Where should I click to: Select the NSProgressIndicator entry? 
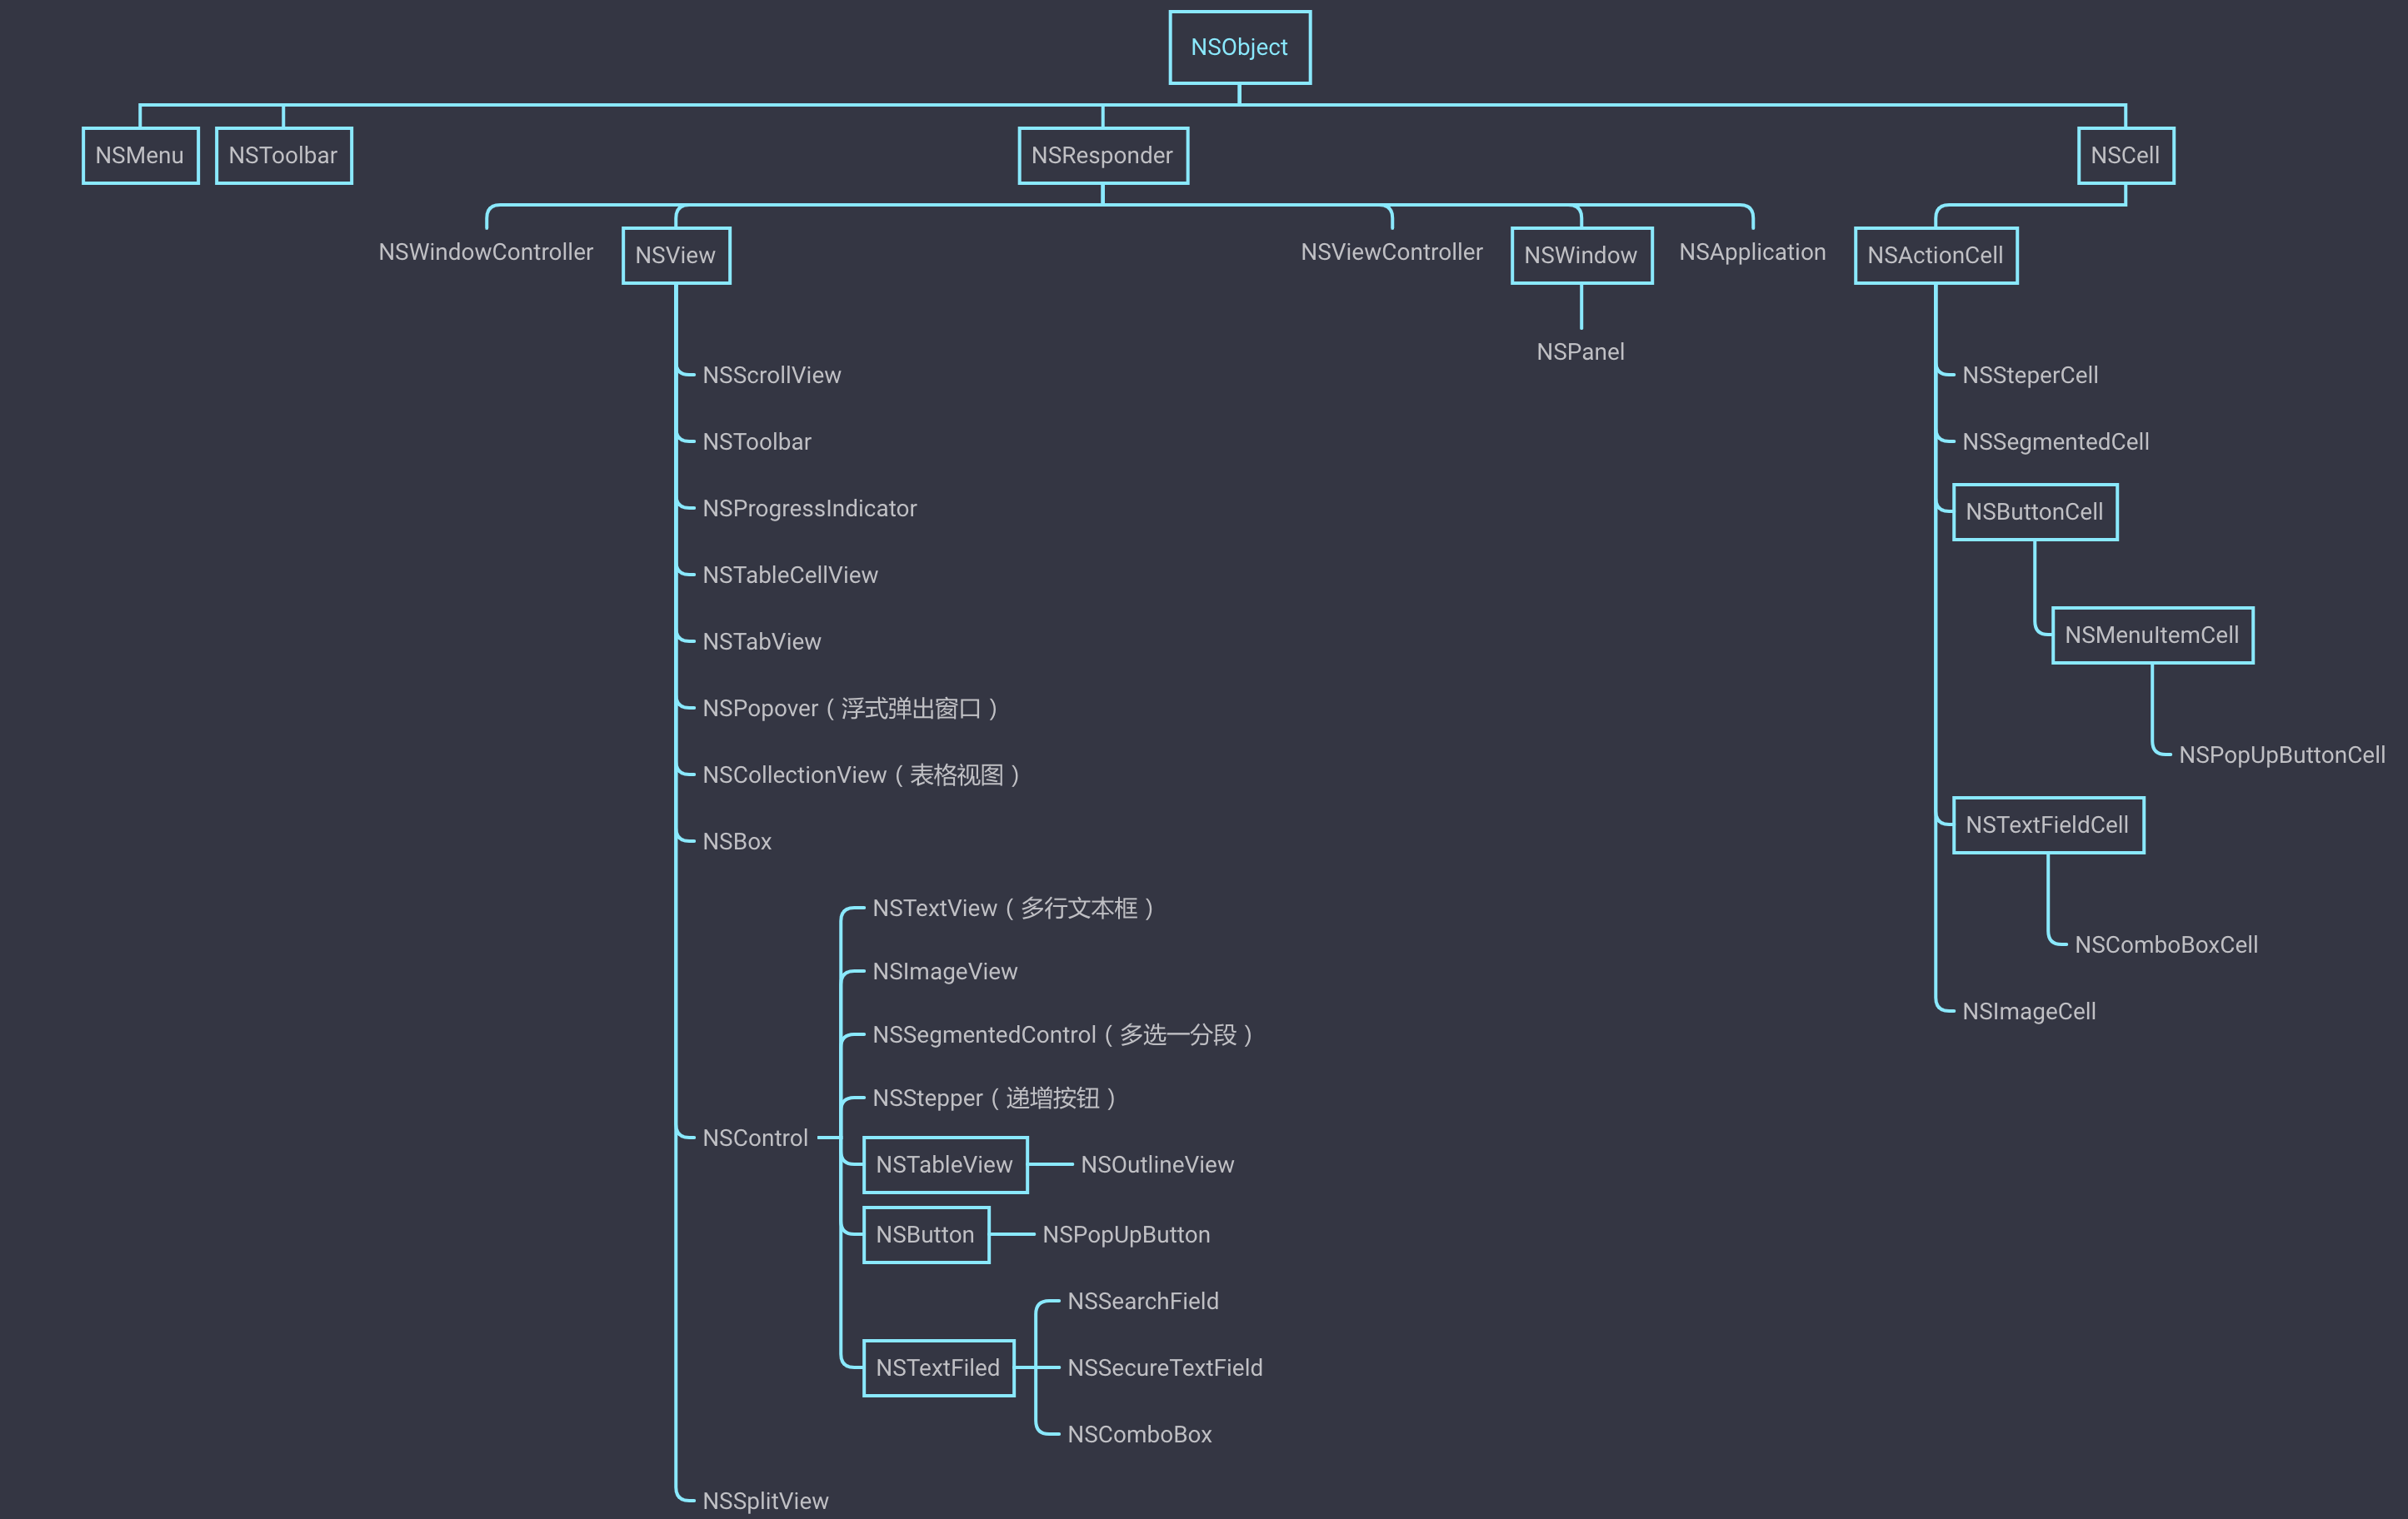click(810, 509)
